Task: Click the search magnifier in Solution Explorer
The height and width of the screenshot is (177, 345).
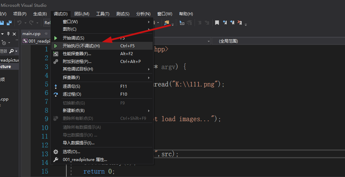Action: click(x=12, y=51)
